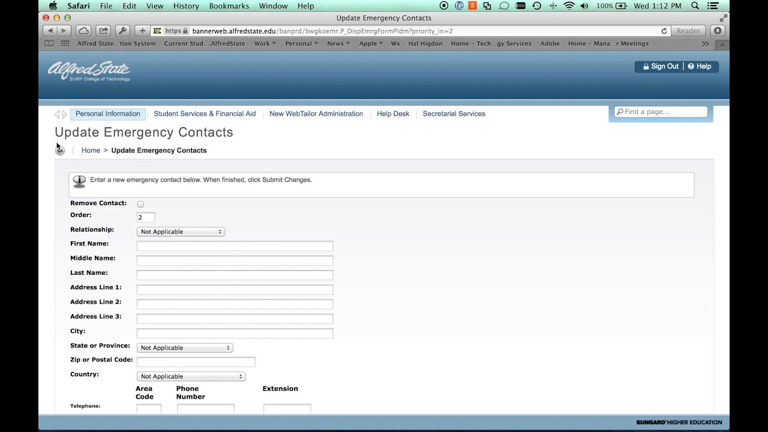Click the chat bubble menu bar icon
This screenshot has width=768, height=432.
[x=504, y=6]
